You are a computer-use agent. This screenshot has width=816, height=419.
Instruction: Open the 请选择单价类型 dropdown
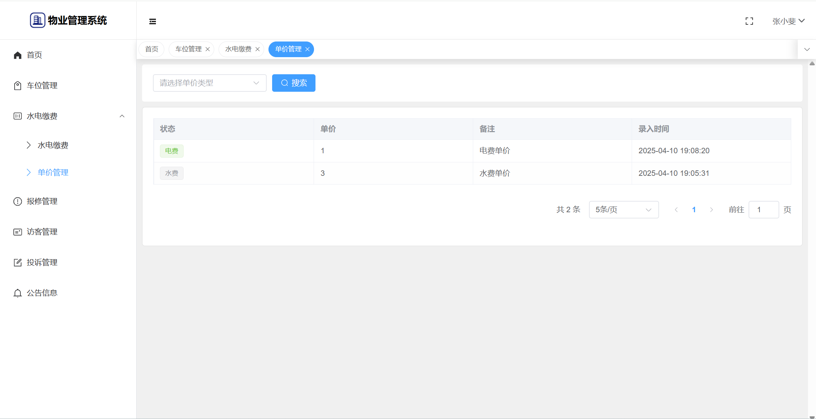point(209,83)
